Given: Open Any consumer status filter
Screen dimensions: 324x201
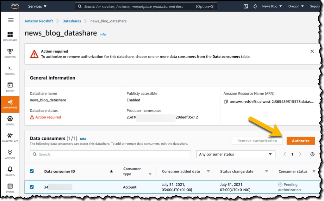Looking at the screenshot, I should (235, 154).
